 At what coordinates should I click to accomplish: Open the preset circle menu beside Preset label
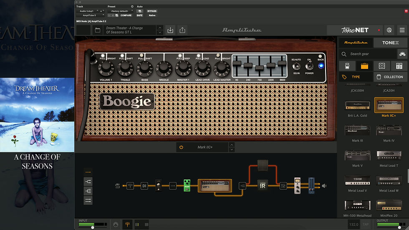click(132, 7)
